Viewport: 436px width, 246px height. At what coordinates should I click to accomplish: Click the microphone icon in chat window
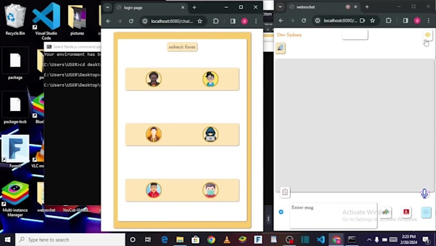(x=424, y=193)
